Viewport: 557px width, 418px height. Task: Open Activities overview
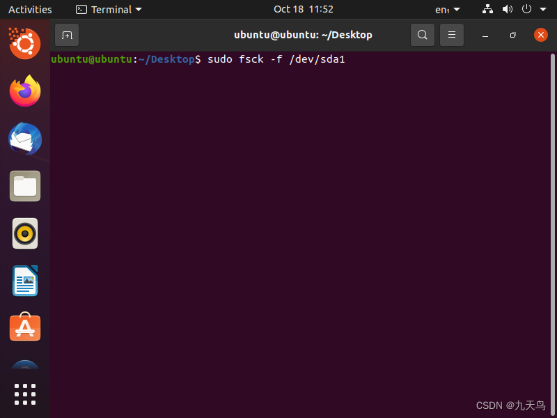[30, 9]
